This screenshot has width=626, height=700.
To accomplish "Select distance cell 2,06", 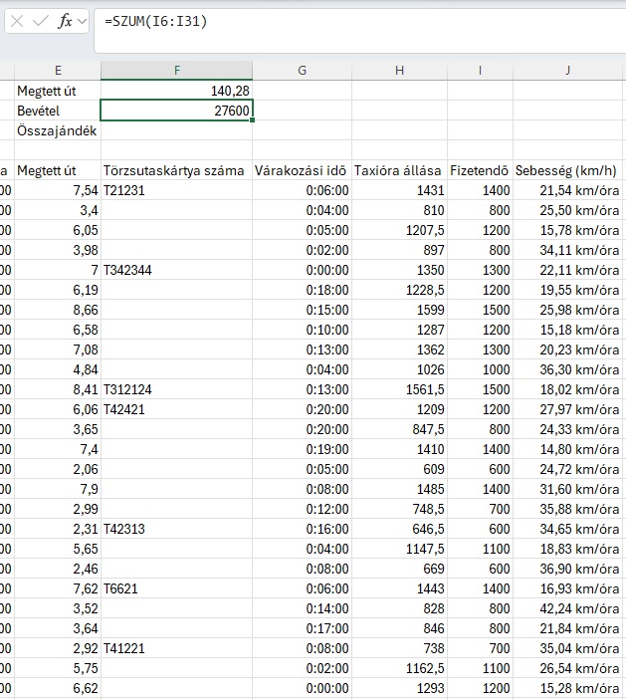I will pos(58,469).
